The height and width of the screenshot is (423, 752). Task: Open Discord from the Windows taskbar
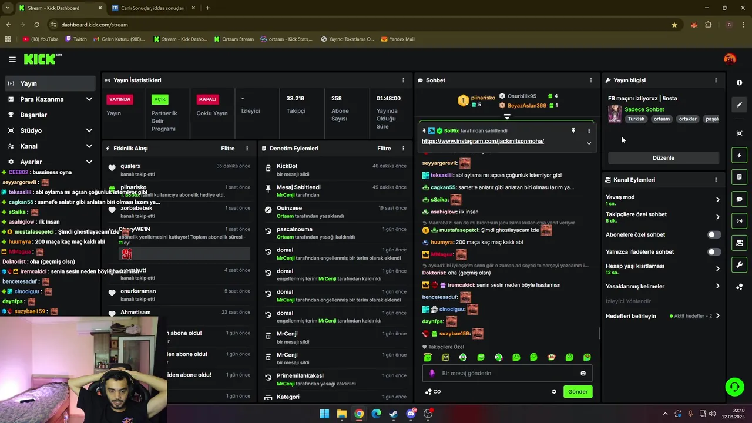coord(411,414)
